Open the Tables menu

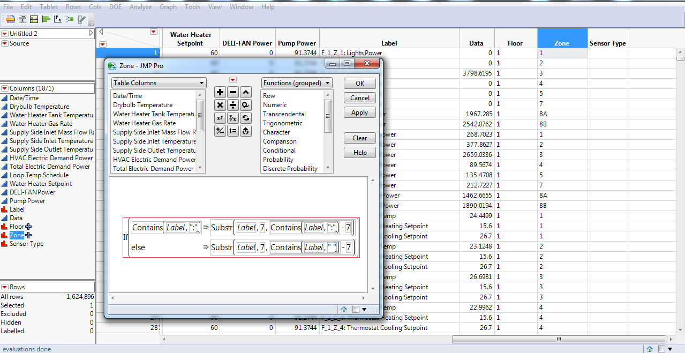pyautogui.click(x=49, y=7)
